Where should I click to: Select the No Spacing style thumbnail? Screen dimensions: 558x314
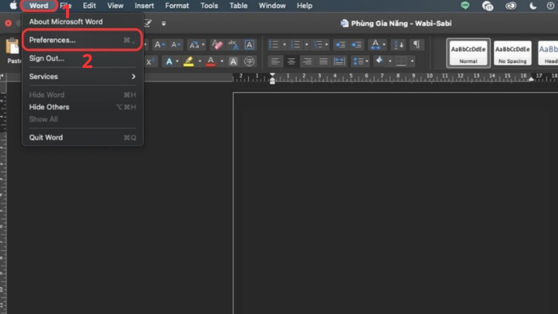[512, 53]
